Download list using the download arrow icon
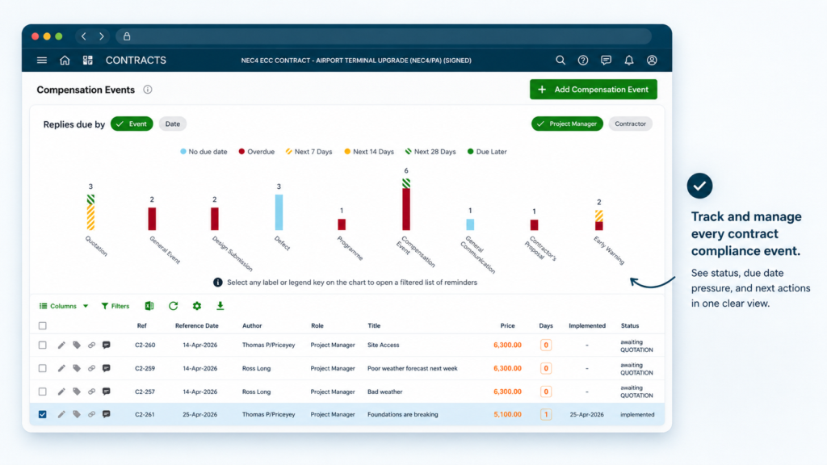The height and width of the screenshot is (465, 827). click(x=220, y=306)
